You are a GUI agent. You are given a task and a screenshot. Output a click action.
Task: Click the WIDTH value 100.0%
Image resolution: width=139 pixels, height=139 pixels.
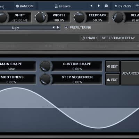59,20
